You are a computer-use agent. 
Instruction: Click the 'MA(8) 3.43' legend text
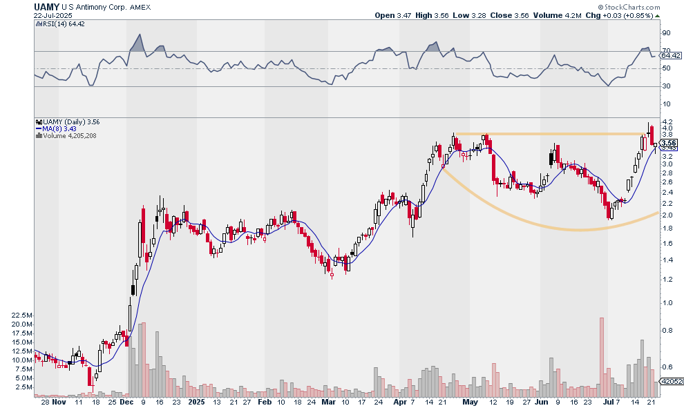59,129
